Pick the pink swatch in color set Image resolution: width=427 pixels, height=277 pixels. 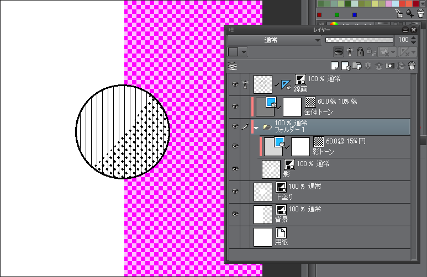(x=388, y=3)
